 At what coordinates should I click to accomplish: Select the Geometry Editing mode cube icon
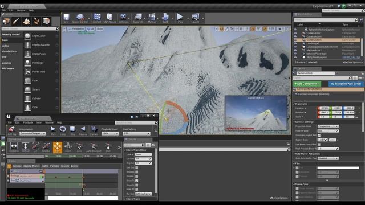pos(47,22)
